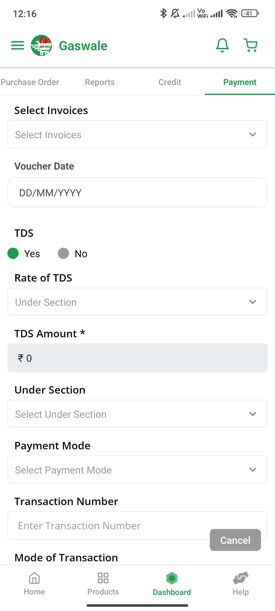This screenshot has width=275, height=611.
Task: Tap the Gaswale logo icon
Action: [x=41, y=46]
